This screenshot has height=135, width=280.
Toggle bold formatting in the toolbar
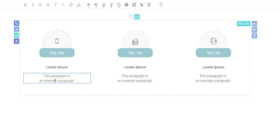point(25,5)
